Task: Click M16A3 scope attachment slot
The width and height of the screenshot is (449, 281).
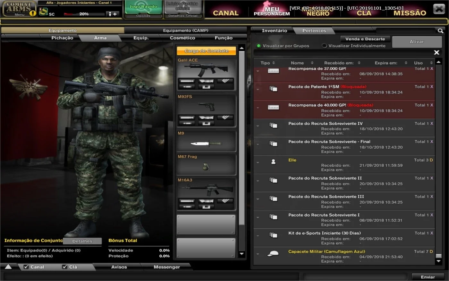Action: coord(206,201)
